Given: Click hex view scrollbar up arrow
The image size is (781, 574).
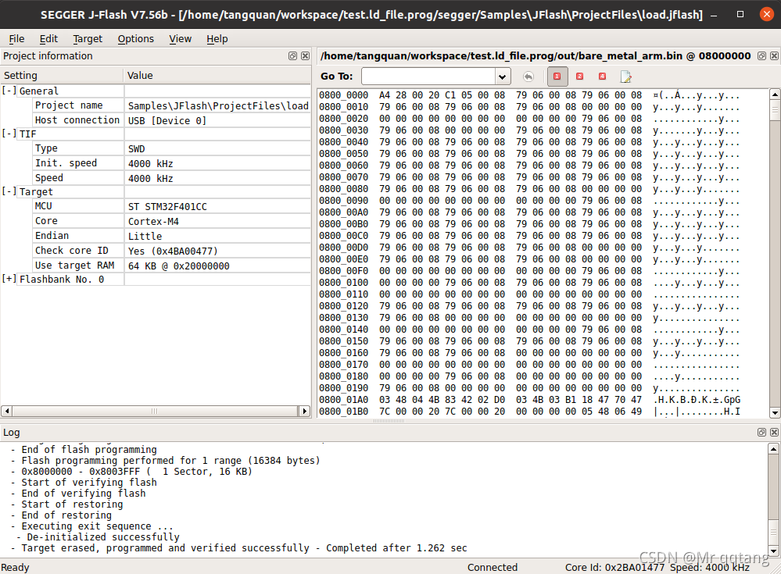Looking at the screenshot, I should point(775,94).
